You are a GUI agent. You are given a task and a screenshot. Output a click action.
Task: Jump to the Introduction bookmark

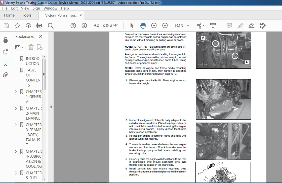[32, 61]
